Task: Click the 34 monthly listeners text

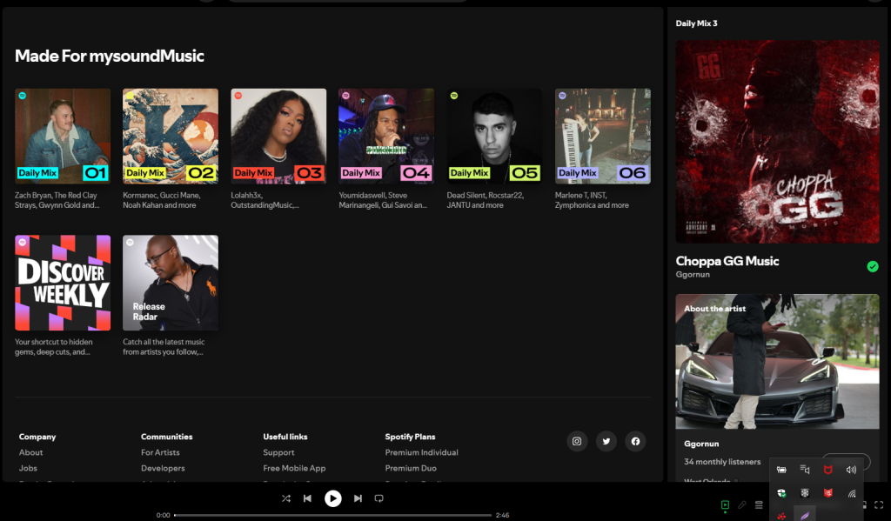Action: coord(722,462)
